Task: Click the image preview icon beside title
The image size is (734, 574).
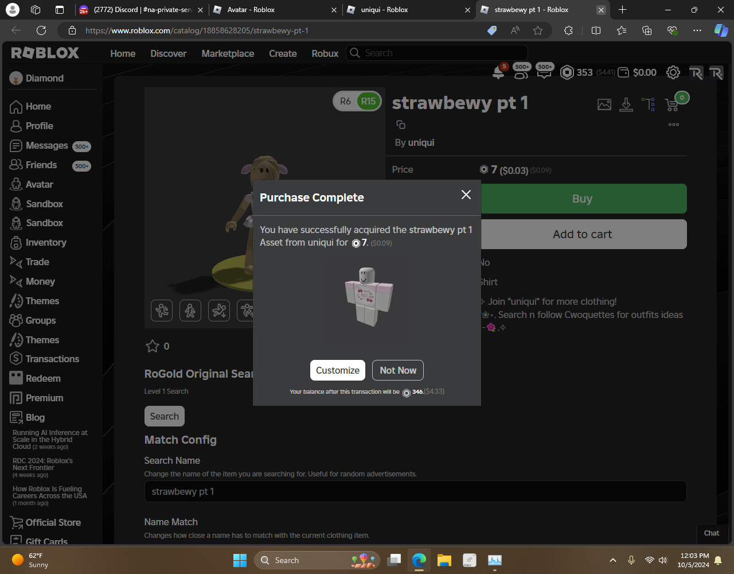Action: 604,104
